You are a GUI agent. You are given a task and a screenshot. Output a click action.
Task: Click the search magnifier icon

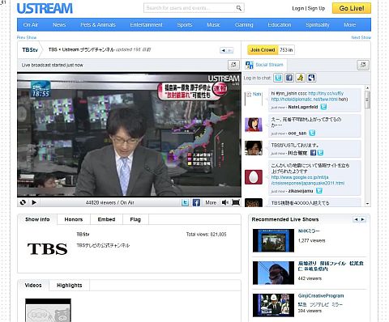pos(239,8)
